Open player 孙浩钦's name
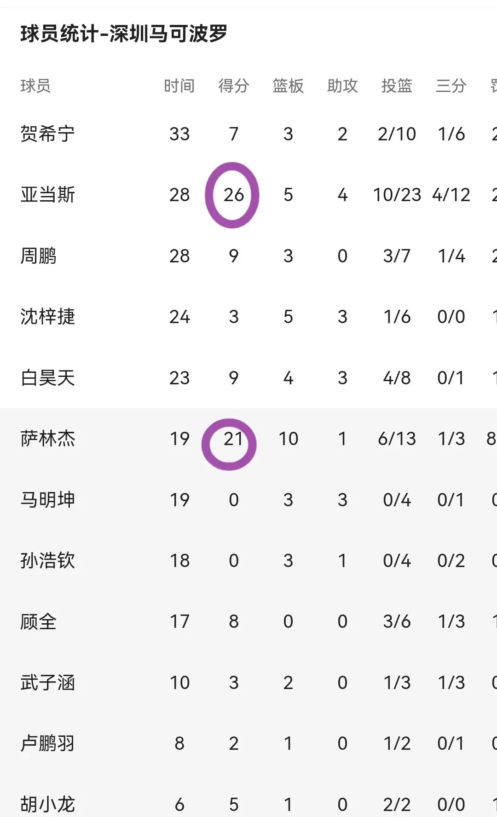 pyautogui.click(x=47, y=561)
